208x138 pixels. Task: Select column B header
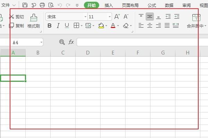point(38,53)
